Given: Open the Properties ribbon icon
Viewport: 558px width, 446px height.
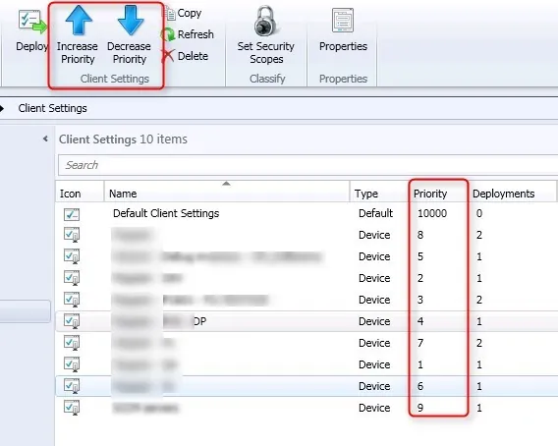Looking at the screenshot, I should pos(343,20).
